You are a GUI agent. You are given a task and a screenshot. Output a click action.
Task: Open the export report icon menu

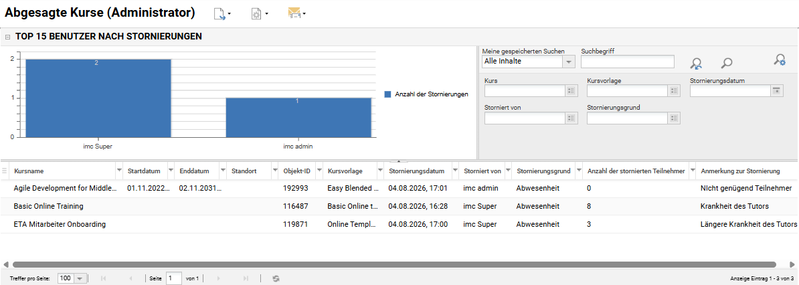[x=222, y=14]
